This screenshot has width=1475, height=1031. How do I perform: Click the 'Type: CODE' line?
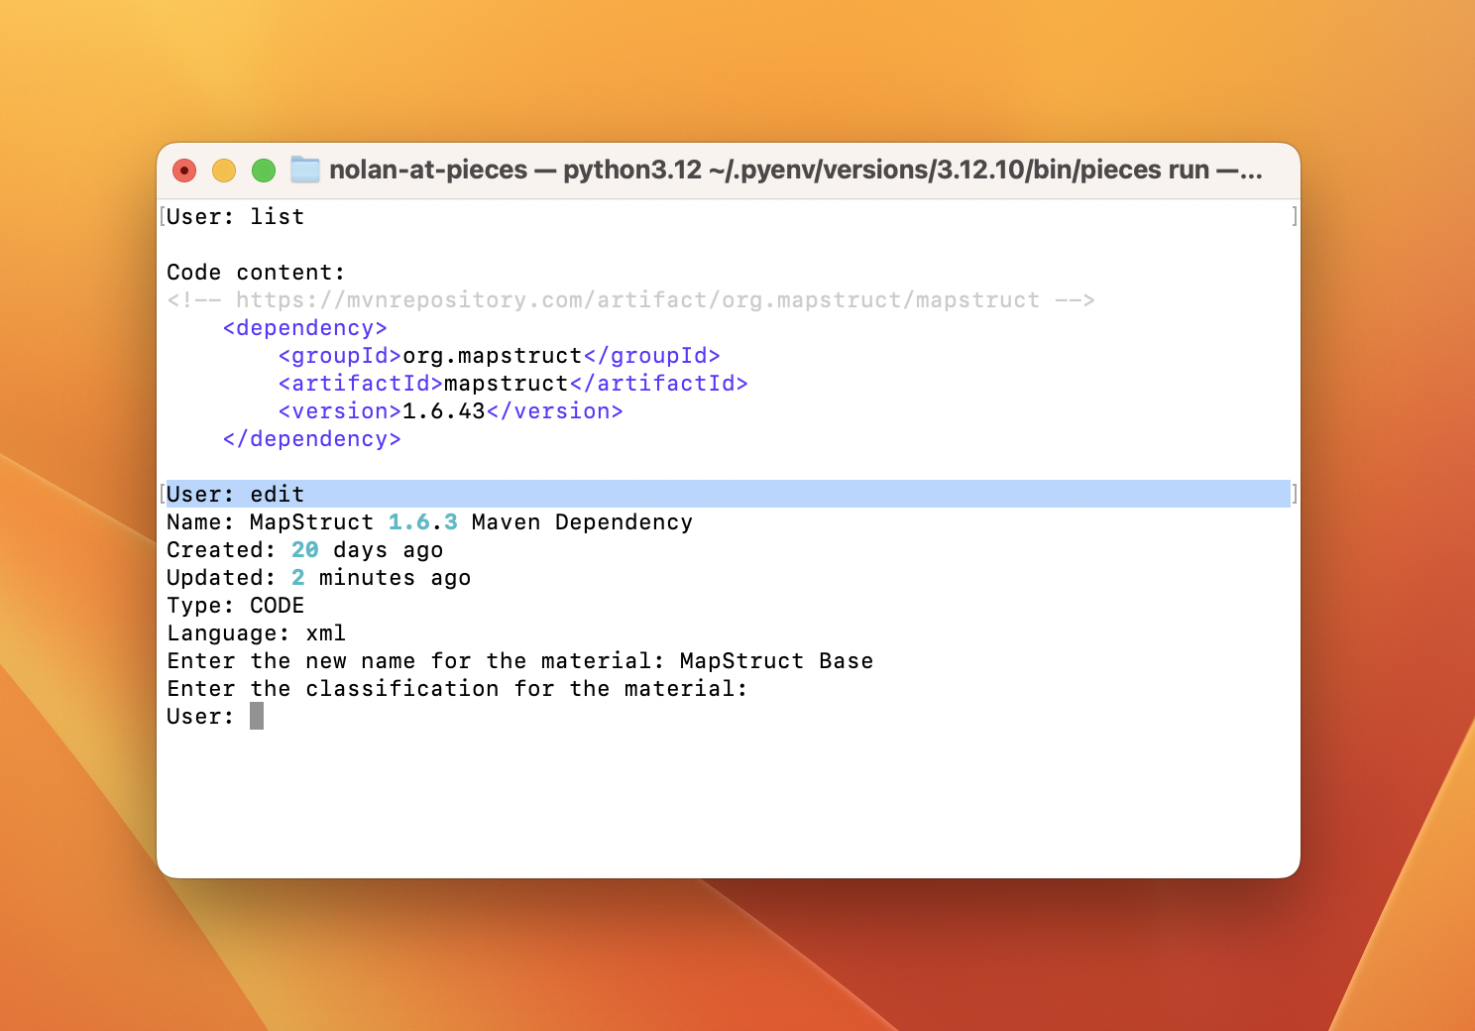[x=236, y=606]
